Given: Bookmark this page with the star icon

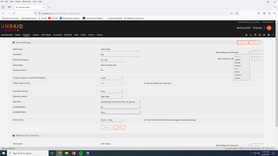Looking at the screenshot, I should coord(237,13).
